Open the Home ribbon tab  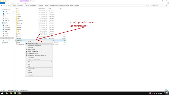[7, 3]
